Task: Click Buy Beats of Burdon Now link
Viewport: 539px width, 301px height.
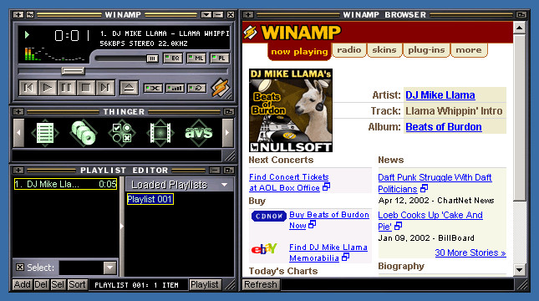Action: [329, 220]
